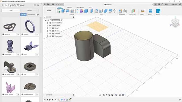Open the Assemble dropdown menu
The width and height of the screenshot is (182, 102).
pyautogui.click(x=123, y=14)
